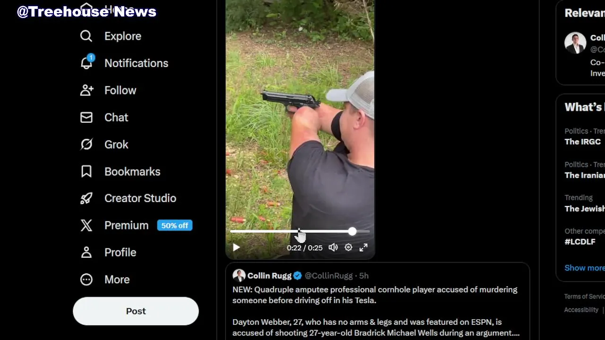Mute the video volume speaker

coord(333,247)
